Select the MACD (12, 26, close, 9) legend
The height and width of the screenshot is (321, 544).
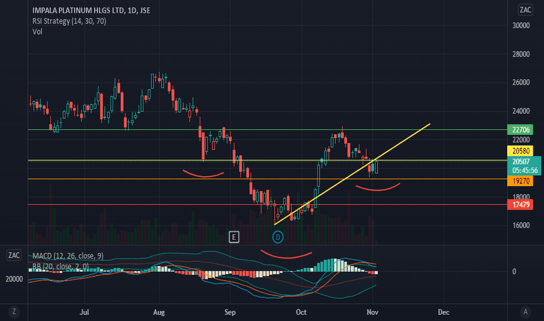[x=68, y=256]
